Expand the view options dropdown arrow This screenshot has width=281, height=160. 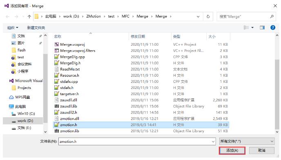point(252,28)
